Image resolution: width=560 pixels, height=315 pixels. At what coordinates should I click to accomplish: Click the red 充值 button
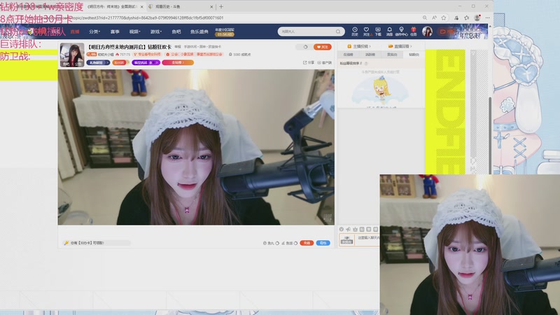[307, 243]
